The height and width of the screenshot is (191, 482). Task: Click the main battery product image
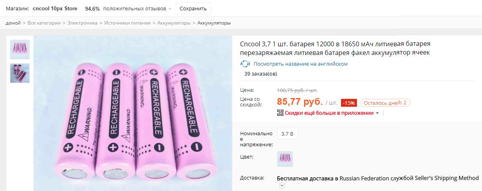[133, 113]
